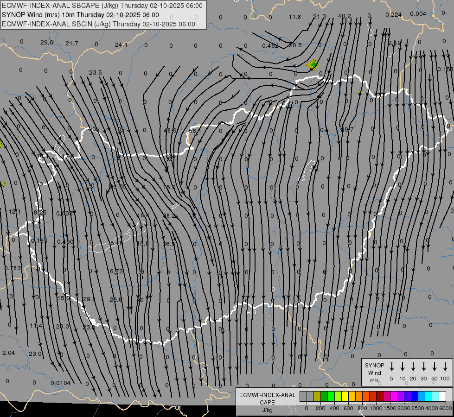
Task: Click the map value 29.6
Action: [47, 43]
